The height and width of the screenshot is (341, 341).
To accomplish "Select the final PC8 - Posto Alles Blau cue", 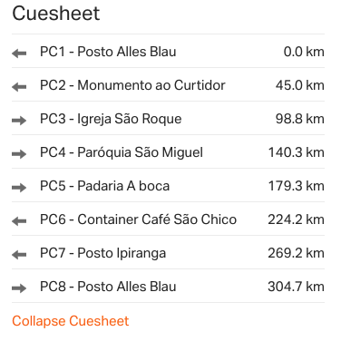I will 168,286.
